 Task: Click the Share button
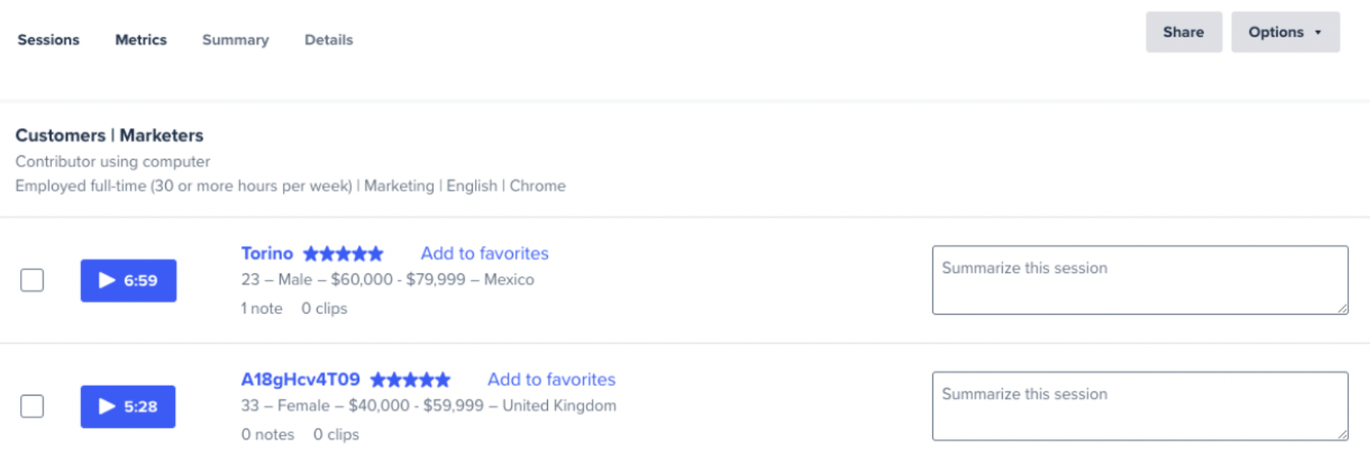pyautogui.click(x=1184, y=32)
